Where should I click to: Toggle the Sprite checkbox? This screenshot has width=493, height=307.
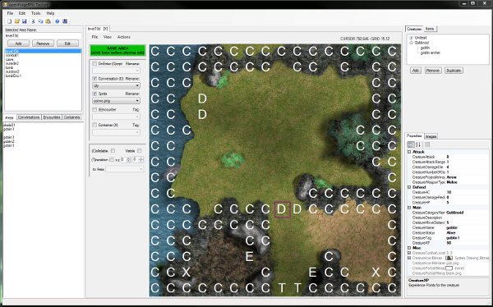[94, 94]
